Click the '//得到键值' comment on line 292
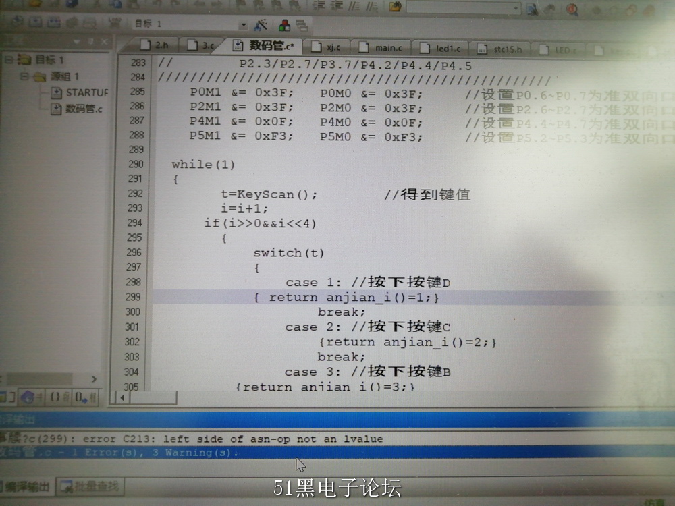This screenshot has height=506, width=675. click(x=427, y=195)
